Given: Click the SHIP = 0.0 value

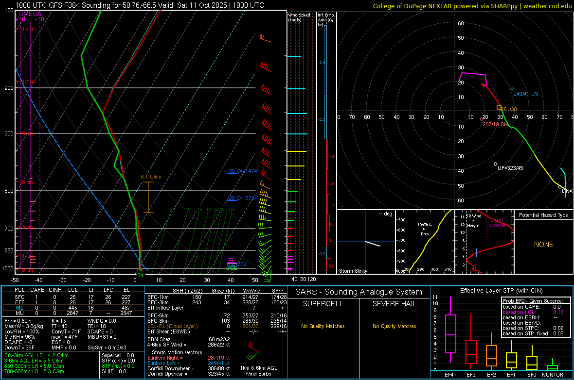Looking at the screenshot, I should 114,371.
